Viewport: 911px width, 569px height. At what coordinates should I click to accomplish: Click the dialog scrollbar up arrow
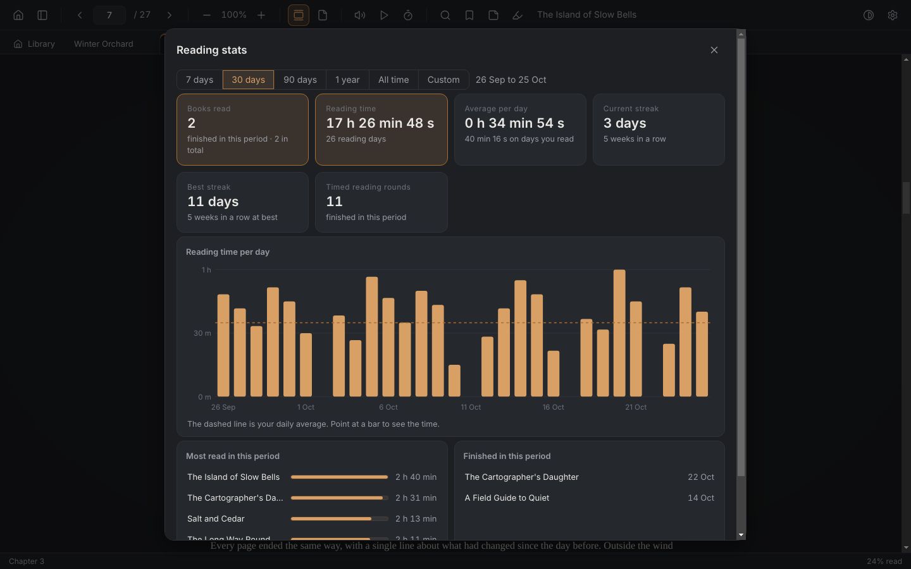tap(741, 34)
